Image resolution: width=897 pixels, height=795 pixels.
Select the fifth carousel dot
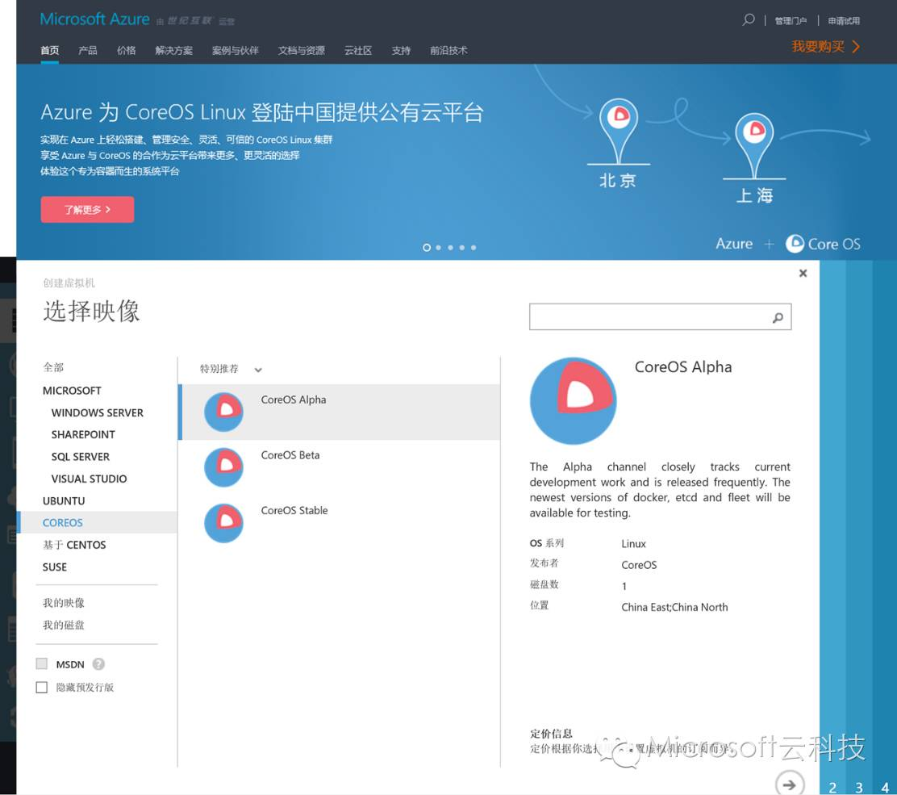click(x=473, y=248)
